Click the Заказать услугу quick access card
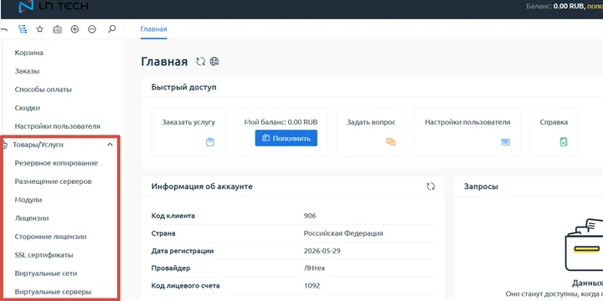This screenshot has width=603, height=301. coord(188,132)
